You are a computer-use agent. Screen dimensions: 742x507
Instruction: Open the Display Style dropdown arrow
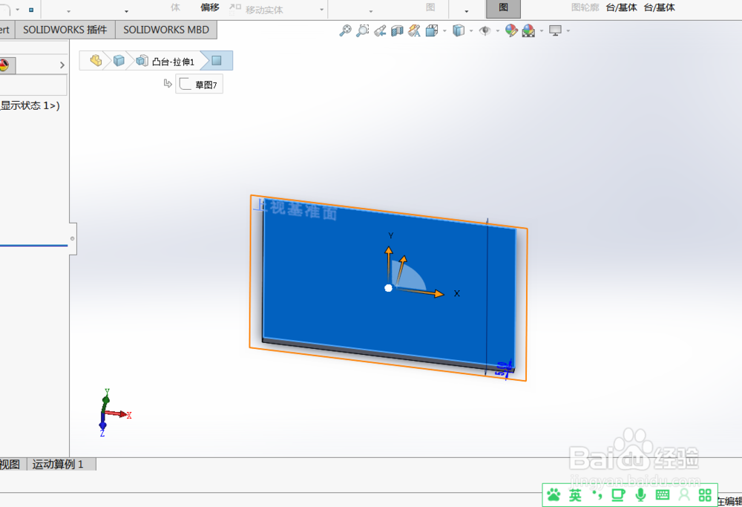[471, 31]
